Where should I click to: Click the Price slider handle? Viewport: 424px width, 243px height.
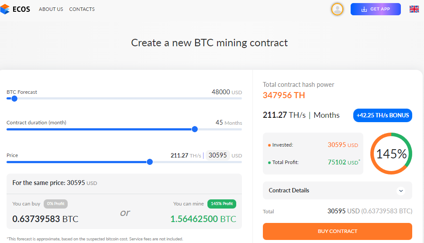click(149, 162)
